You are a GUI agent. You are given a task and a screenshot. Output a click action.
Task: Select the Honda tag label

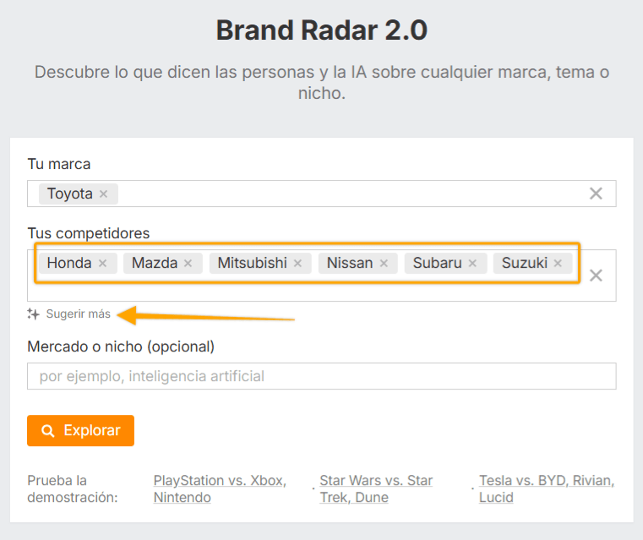click(69, 263)
